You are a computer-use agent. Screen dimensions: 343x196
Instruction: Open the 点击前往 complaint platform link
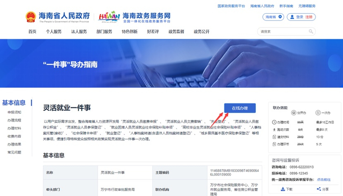click(324, 180)
